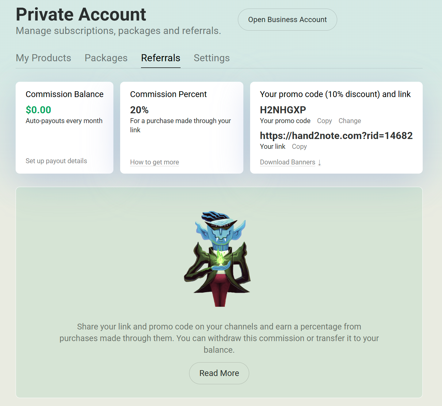Click the Private Account heading

(81, 14)
